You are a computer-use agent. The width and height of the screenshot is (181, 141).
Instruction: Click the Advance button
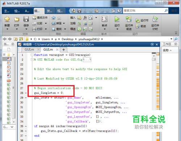pyautogui.click(x=141, y=26)
